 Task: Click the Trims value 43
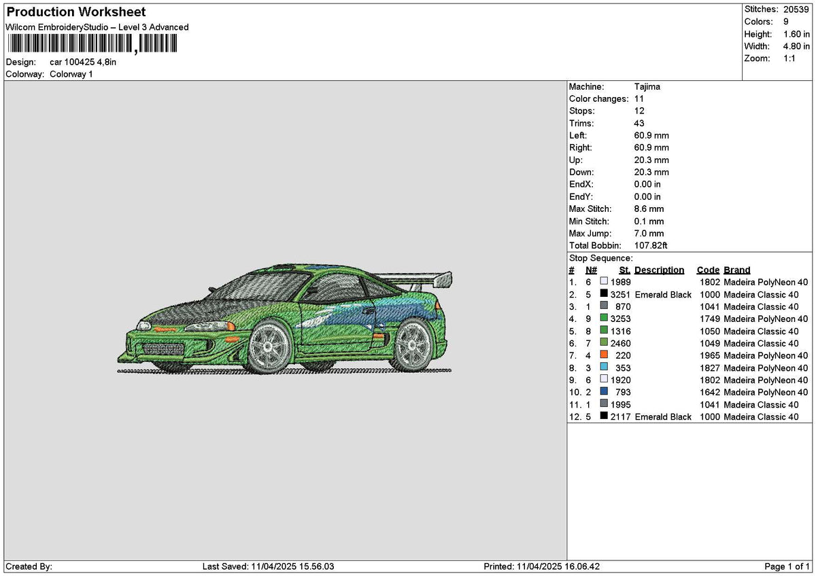pyautogui.click(x=640, y=123)
